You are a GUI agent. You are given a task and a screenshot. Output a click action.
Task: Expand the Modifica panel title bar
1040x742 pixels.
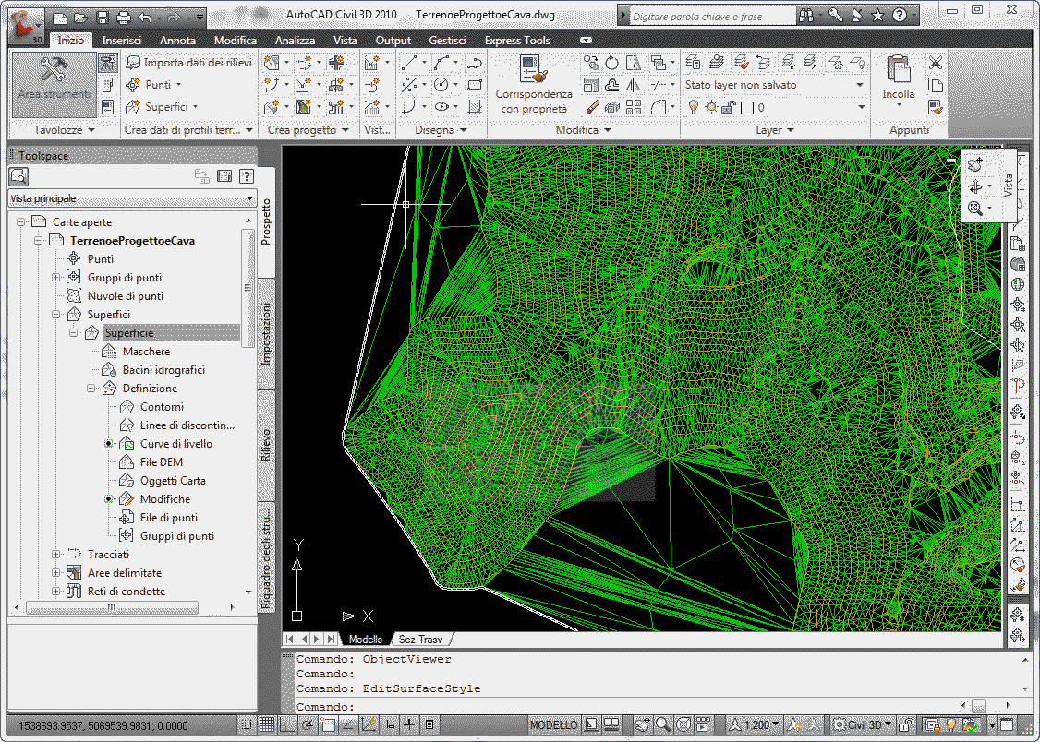coord(583,130)
